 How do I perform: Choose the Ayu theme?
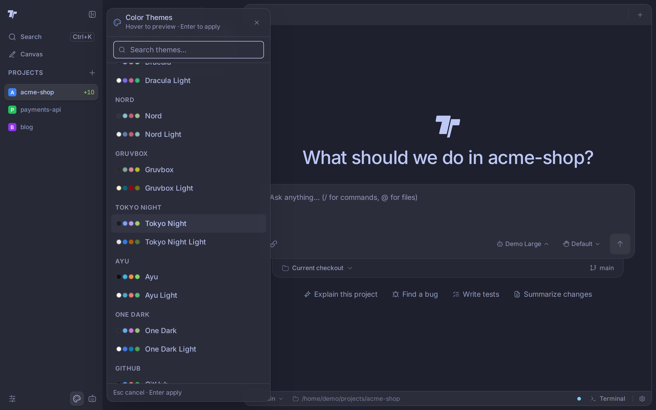[x=188, y=276]
